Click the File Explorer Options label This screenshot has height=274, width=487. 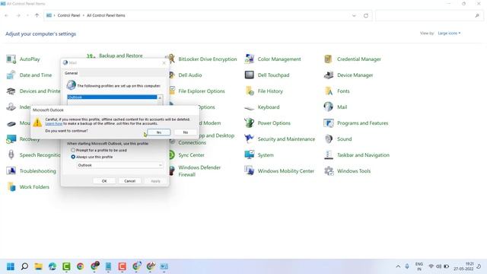202,91
